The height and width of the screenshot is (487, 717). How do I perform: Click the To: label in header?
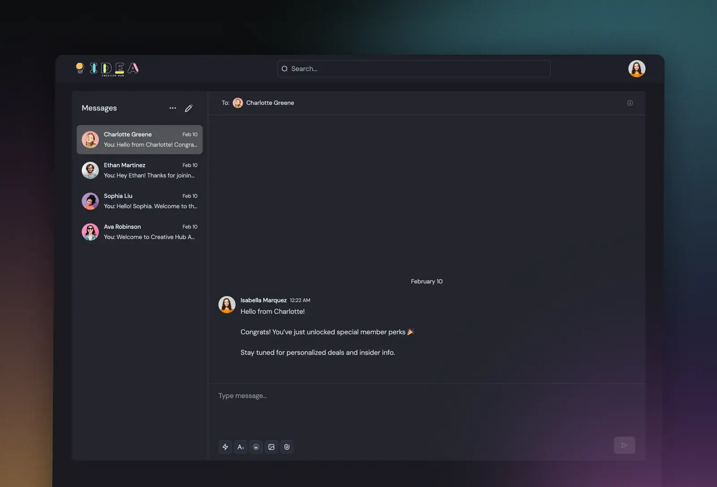point(225,103)
